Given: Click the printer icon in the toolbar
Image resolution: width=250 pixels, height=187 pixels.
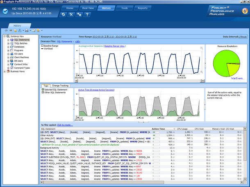Looking at the screenshot, I should pyautogui.click(x=27, y=30).
